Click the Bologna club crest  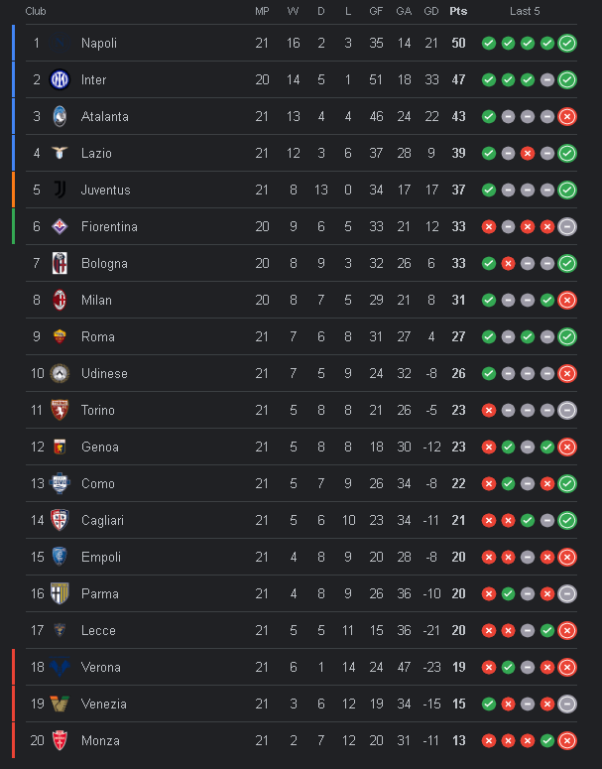click(x=60, y=263)
